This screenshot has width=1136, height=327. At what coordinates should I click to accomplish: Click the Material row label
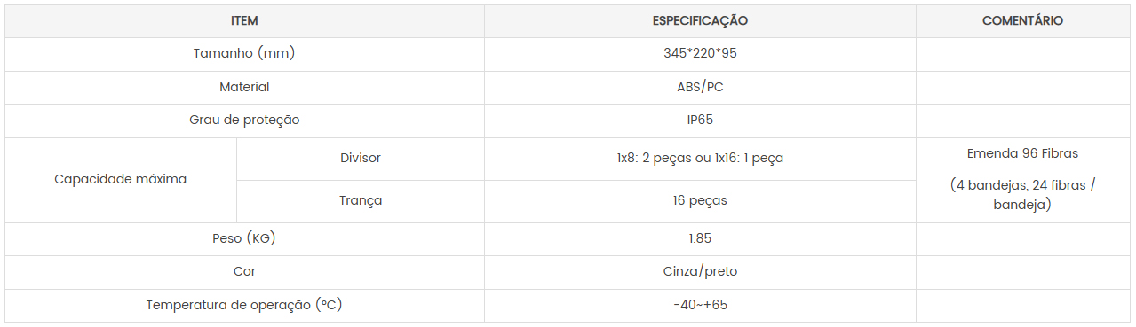(244, 88)
